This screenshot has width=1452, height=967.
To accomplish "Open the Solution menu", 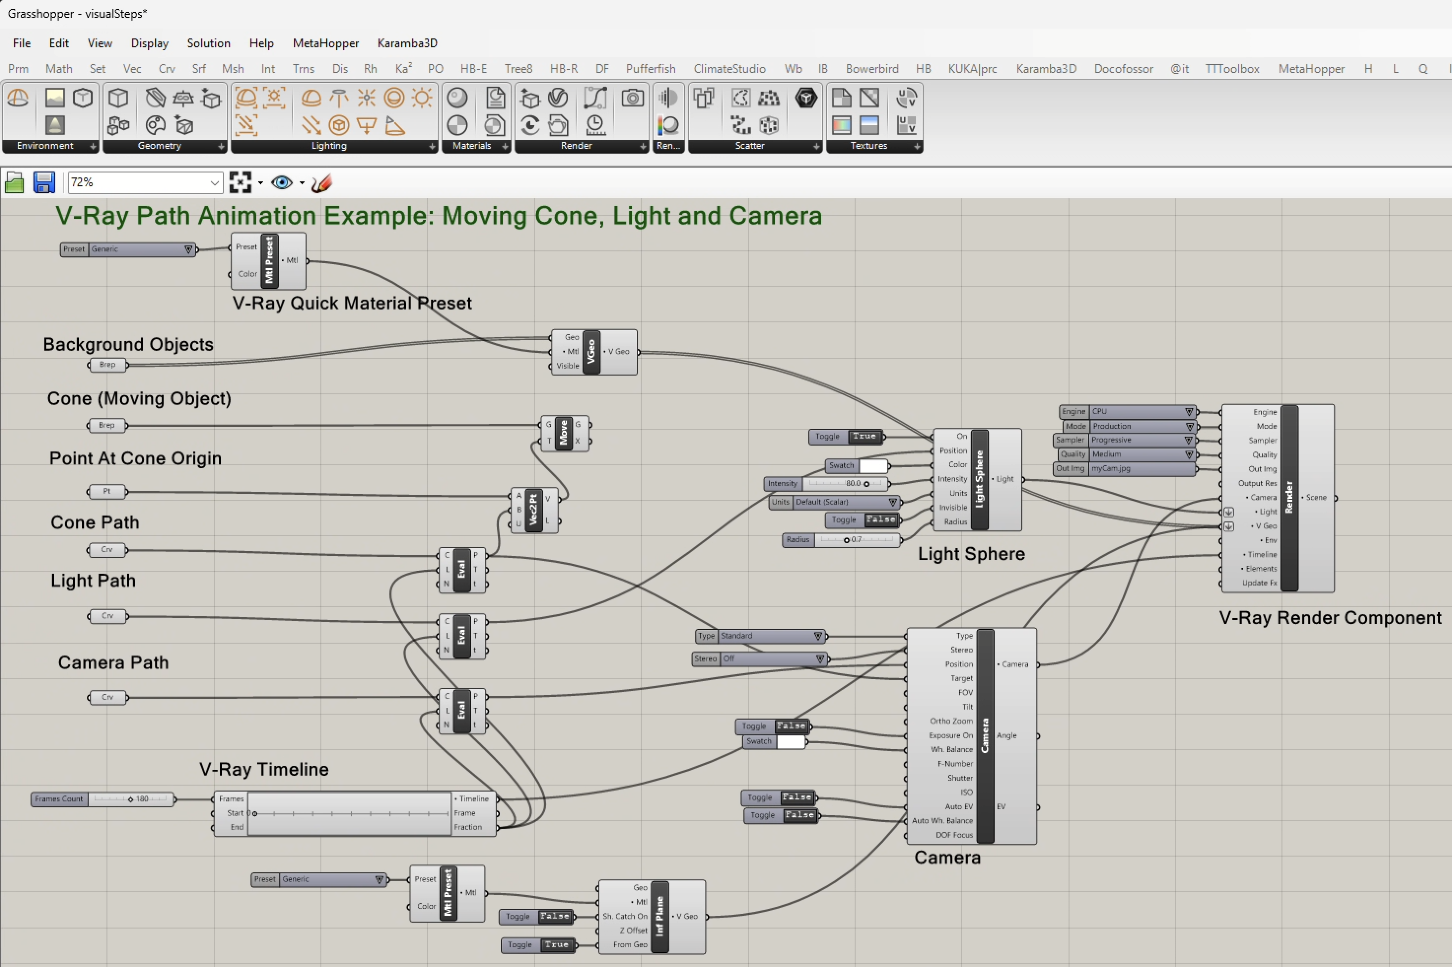I will (208, 43).
